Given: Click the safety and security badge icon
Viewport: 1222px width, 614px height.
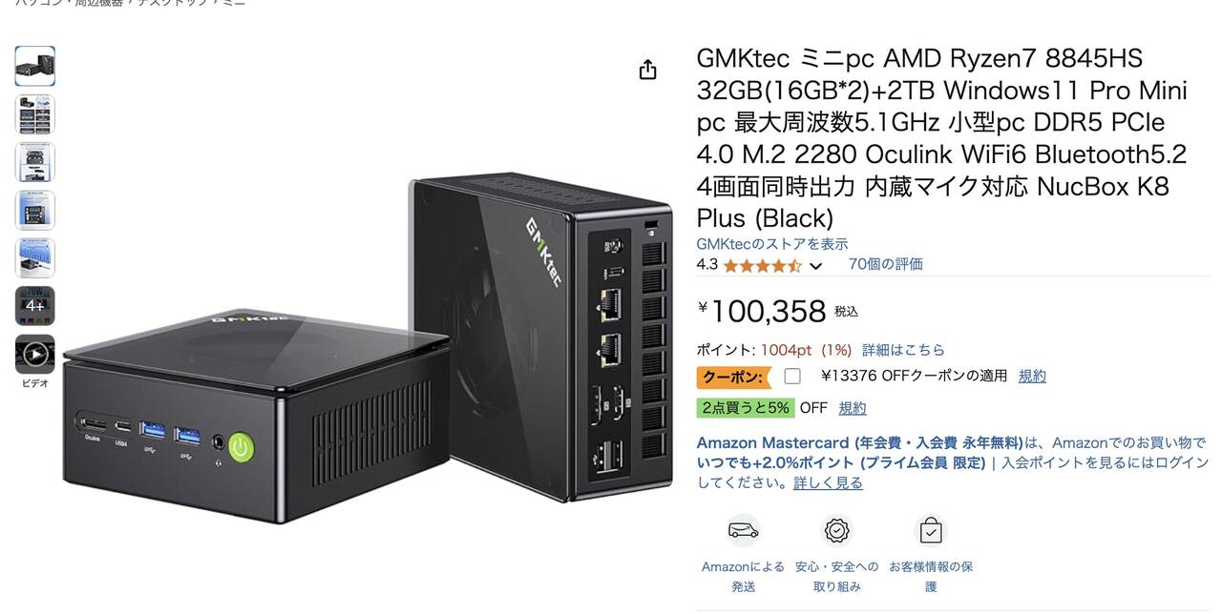Looking at the screenshot, I should [x=837, y=530].
